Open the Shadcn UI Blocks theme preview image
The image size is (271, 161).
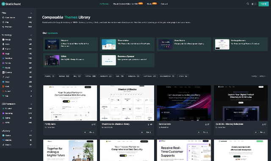click(x=127, y=103)
